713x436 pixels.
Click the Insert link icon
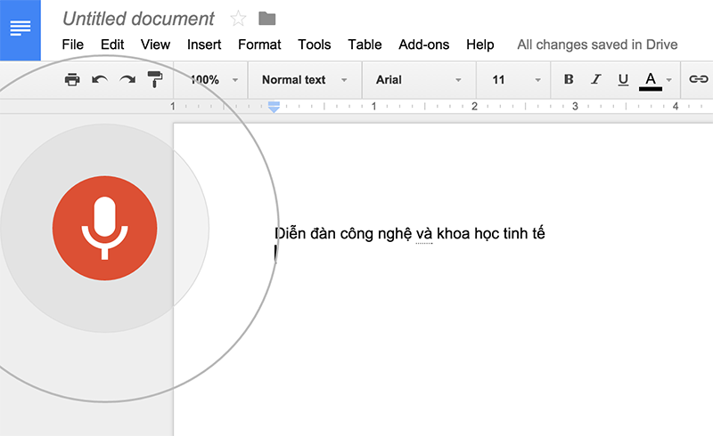click(x=698, y=79)
